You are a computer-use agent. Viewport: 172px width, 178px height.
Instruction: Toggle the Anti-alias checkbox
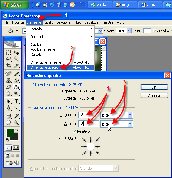click(x=155, y=30)
